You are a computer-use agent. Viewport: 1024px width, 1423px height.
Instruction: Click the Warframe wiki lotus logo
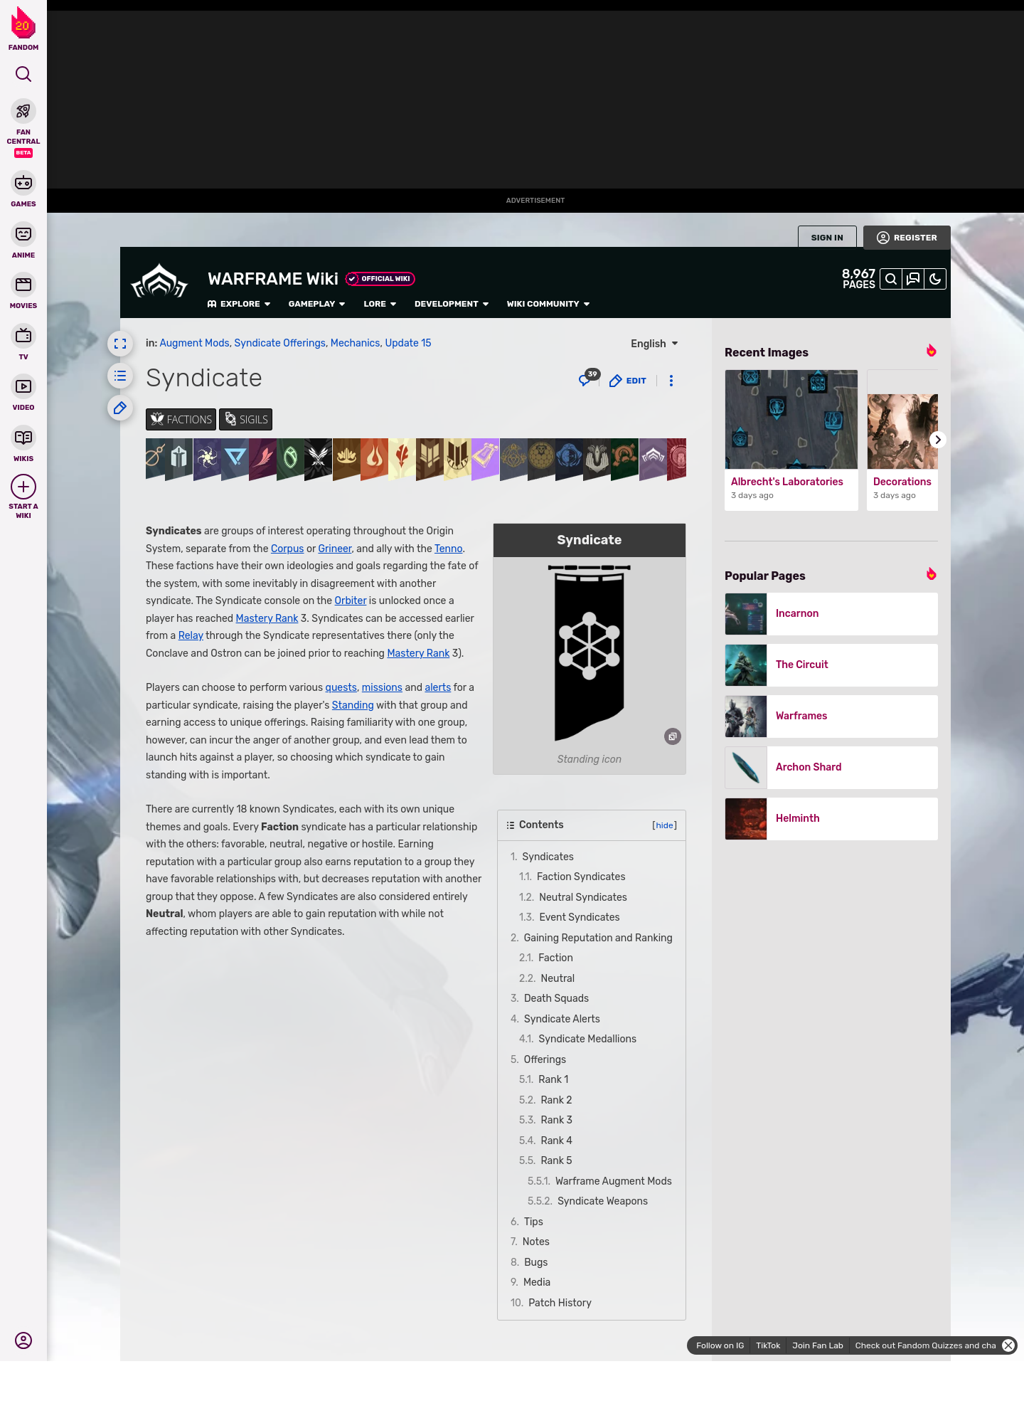pyautogui.click(x=159, y=282)
